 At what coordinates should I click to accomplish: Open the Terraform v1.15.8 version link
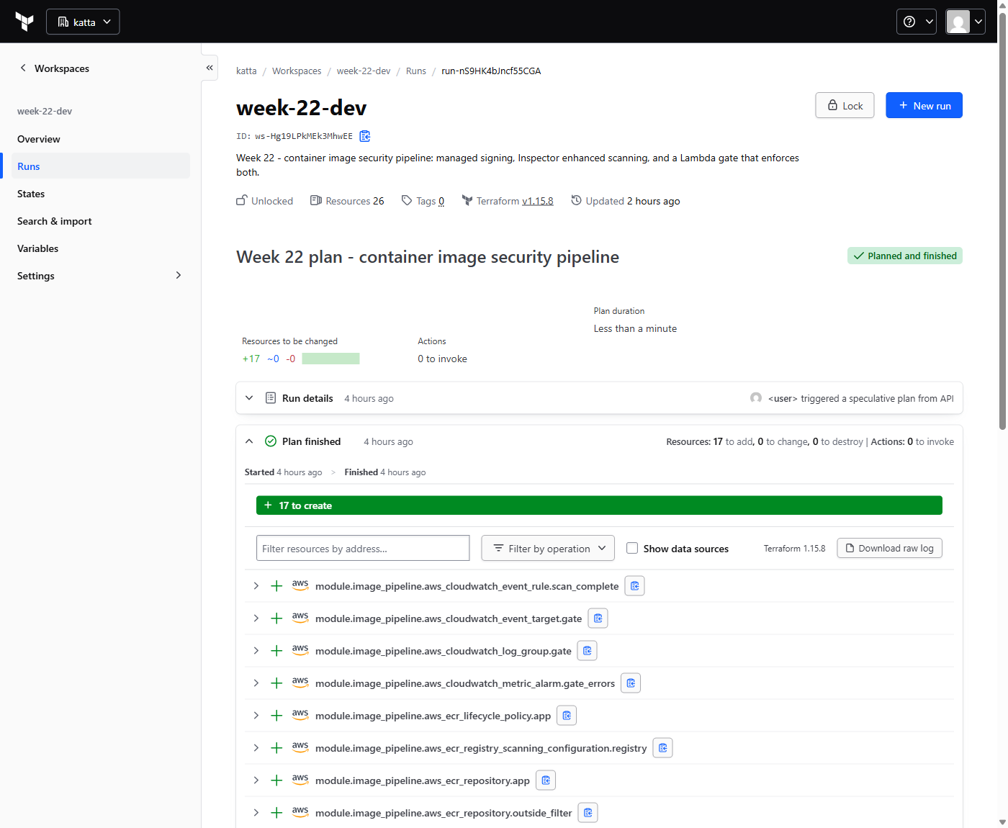click(537, 201)
